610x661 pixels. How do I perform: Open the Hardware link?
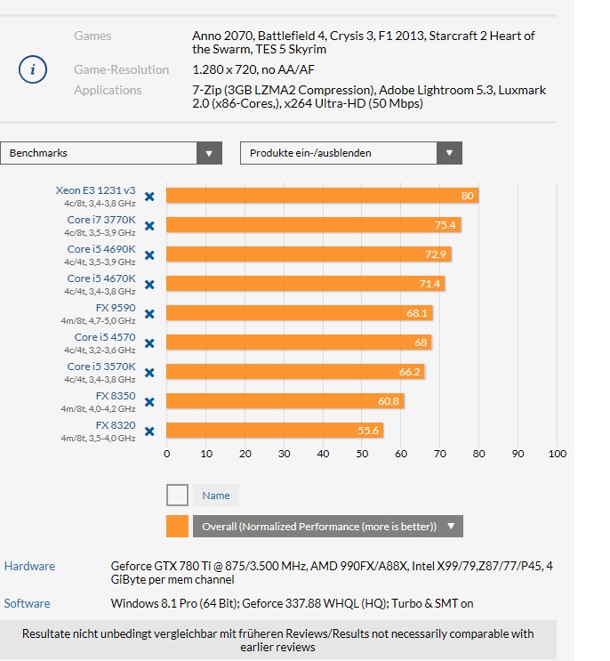pos(29,566)
